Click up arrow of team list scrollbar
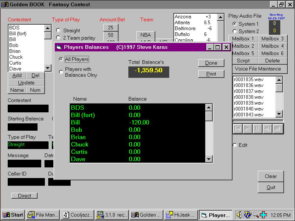Viewport: 295px width, 221px height. (x=220, y=18)
